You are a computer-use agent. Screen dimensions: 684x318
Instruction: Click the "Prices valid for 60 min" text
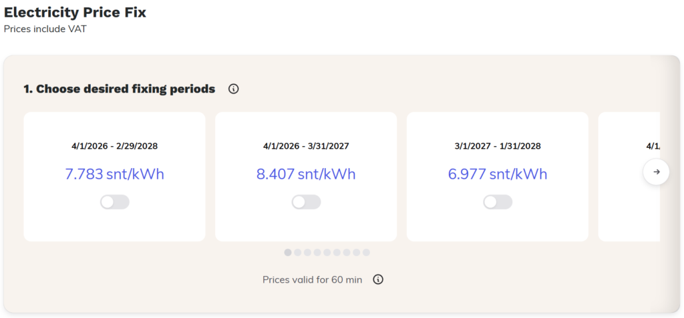(313, 279)
